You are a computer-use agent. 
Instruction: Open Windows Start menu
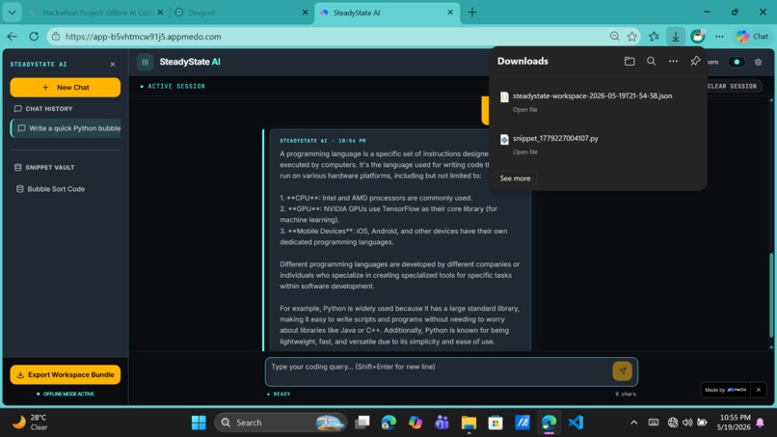pos(199,423)
